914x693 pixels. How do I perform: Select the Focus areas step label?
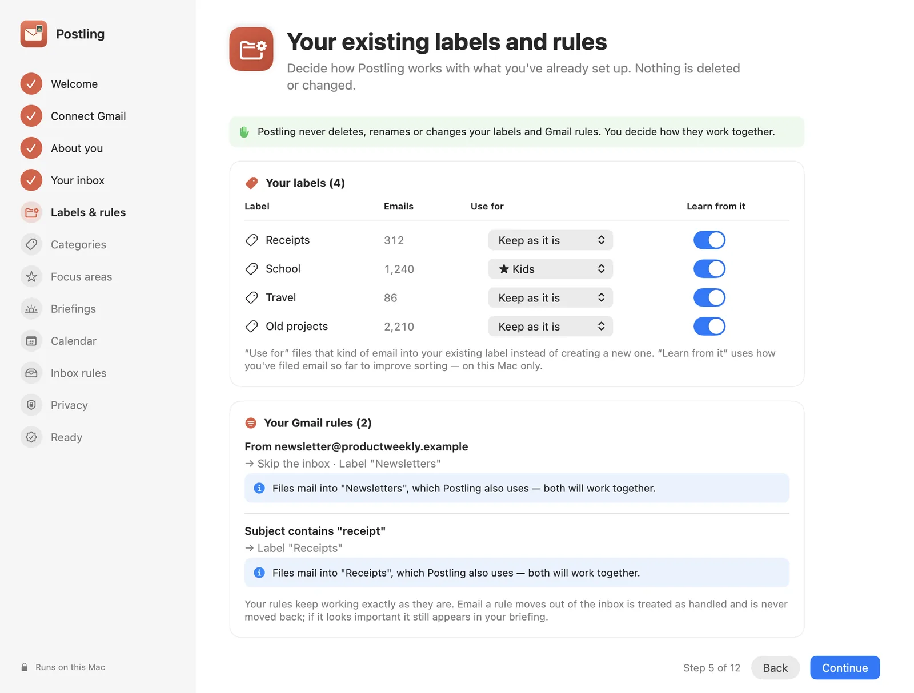pyautogui.click(x=81, y=276)
